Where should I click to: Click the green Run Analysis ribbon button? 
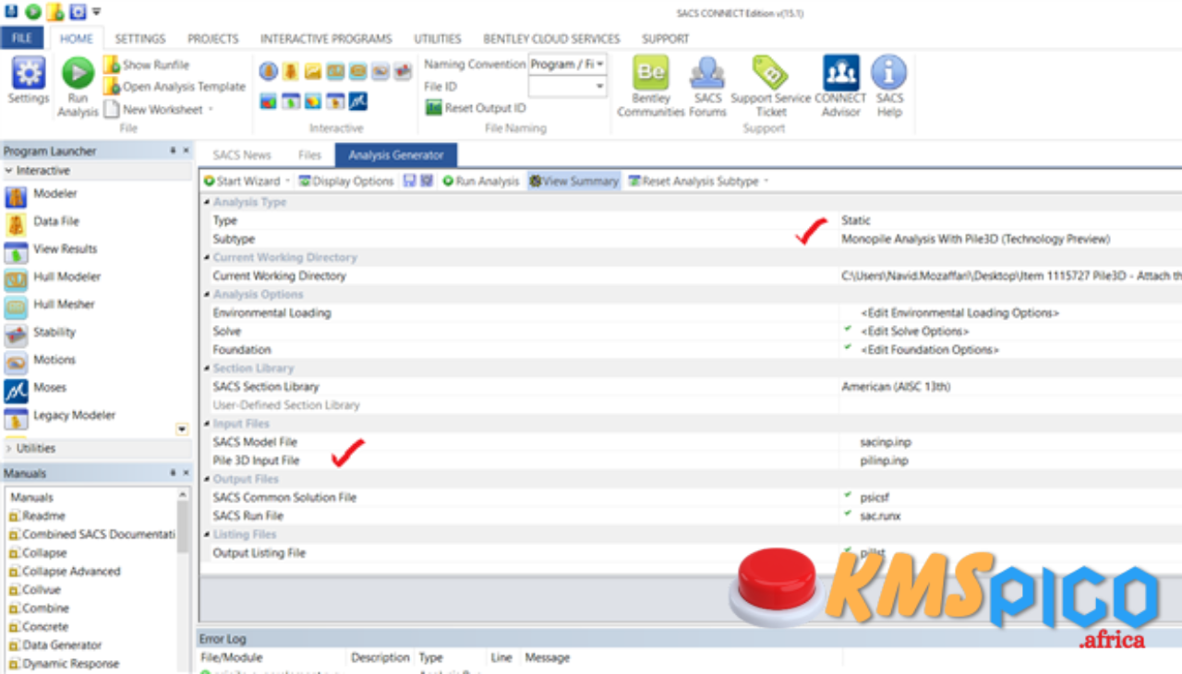coord(78,88)
